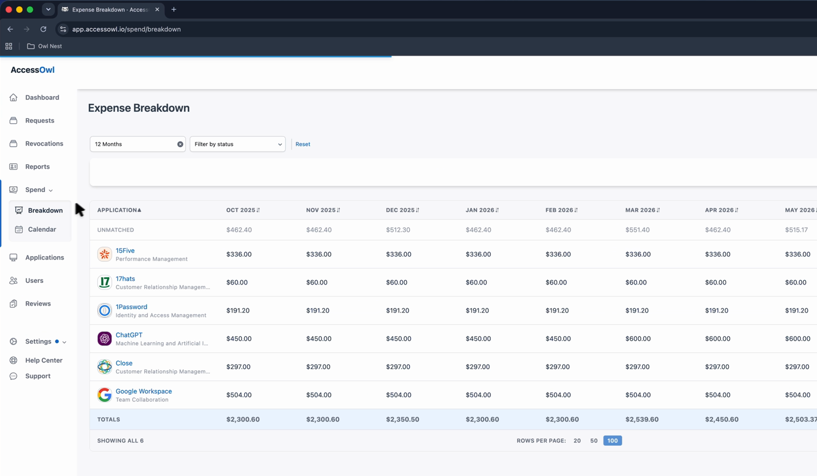Sort by JAN 2026 column
Viewport: 817px width, 476px height.
[482, 210]
